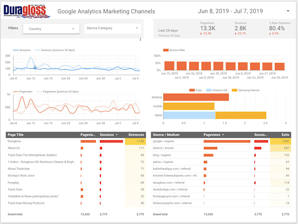
Task: Select the duckduckgo.com / referral row
Action: pyautogui.click(x=221, y=189)
